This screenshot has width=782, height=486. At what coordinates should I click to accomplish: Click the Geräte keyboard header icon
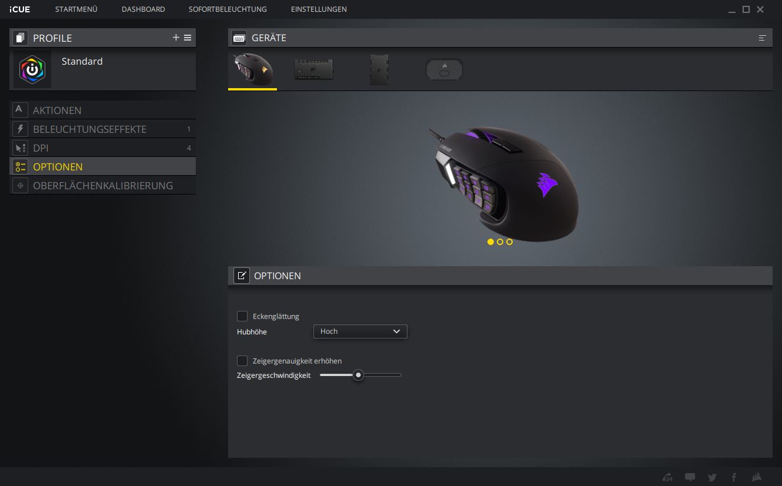(x=239, y=38)
